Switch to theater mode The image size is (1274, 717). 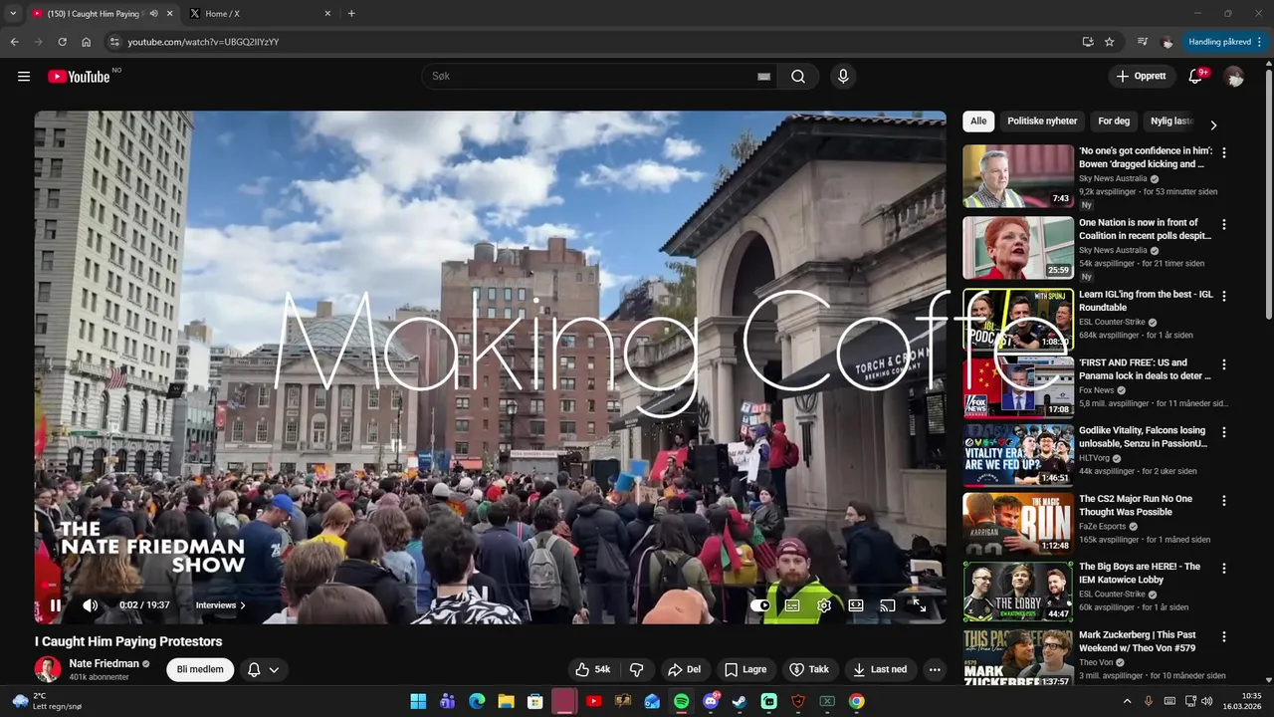[x=856, y=604]
